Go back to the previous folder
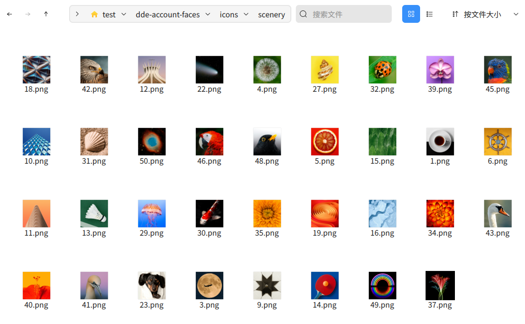 [x=9, y=14]
